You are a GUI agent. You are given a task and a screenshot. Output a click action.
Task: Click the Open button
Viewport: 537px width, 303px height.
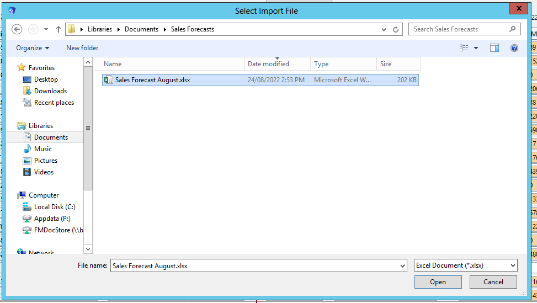tap(438, 282)
